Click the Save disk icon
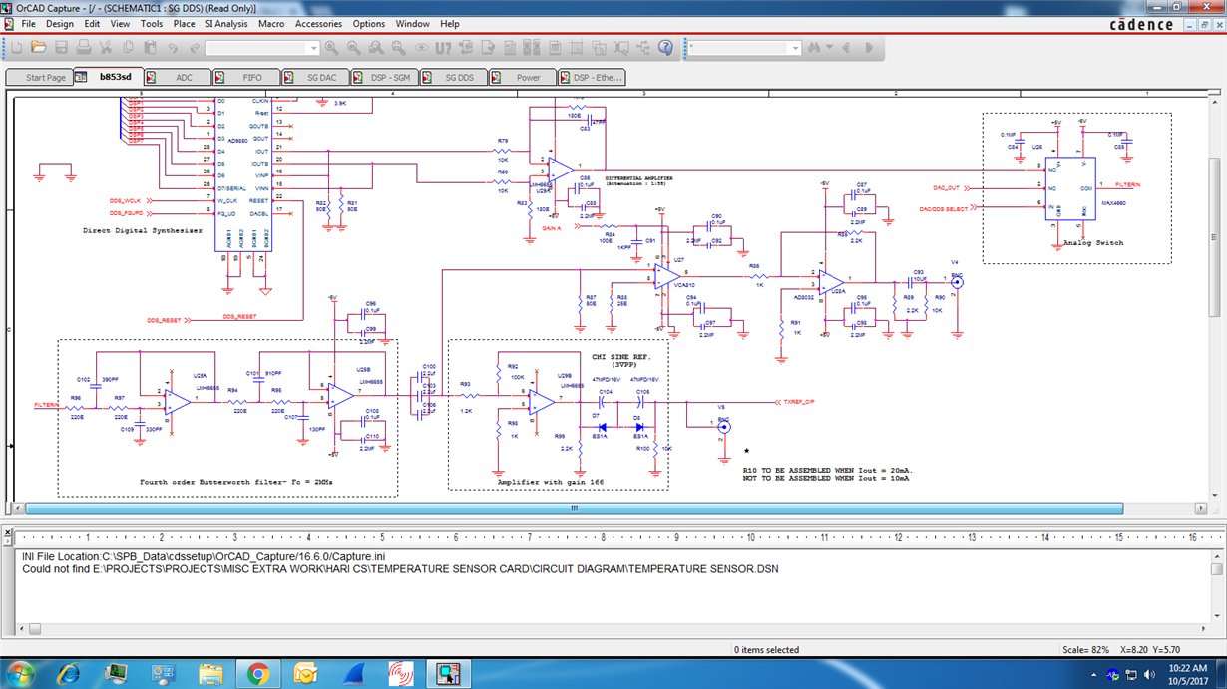Viewport: 1227px width, 689px height. pyautogui.click(x=61, y=47)
